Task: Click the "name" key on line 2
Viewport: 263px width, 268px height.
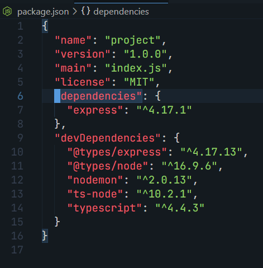Action: coord(73,40)
